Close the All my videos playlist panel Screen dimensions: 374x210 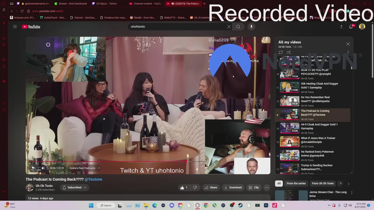point(348,44)
